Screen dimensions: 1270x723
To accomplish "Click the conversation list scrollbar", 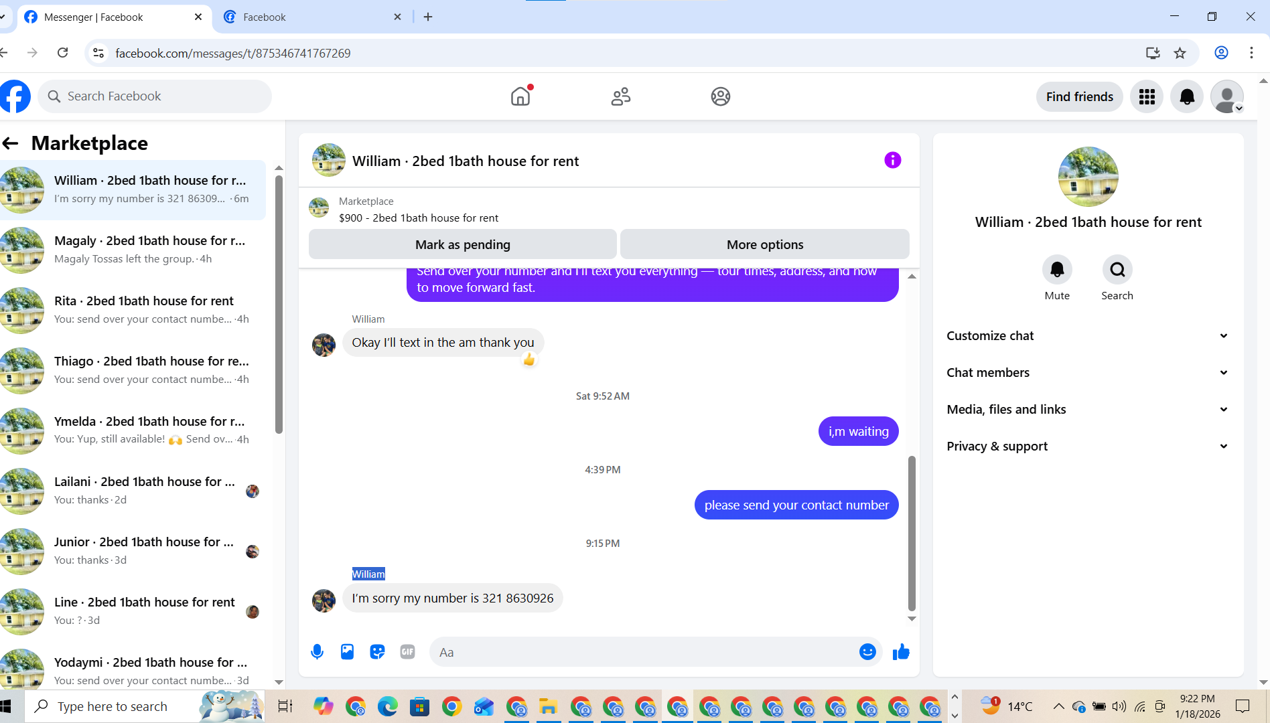I will coord(279,304).
